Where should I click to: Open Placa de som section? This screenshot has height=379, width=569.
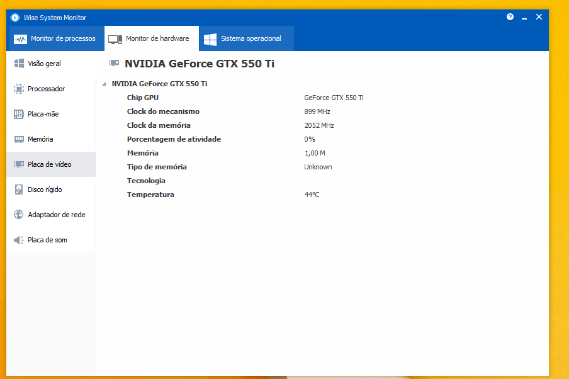coord(51,240)
